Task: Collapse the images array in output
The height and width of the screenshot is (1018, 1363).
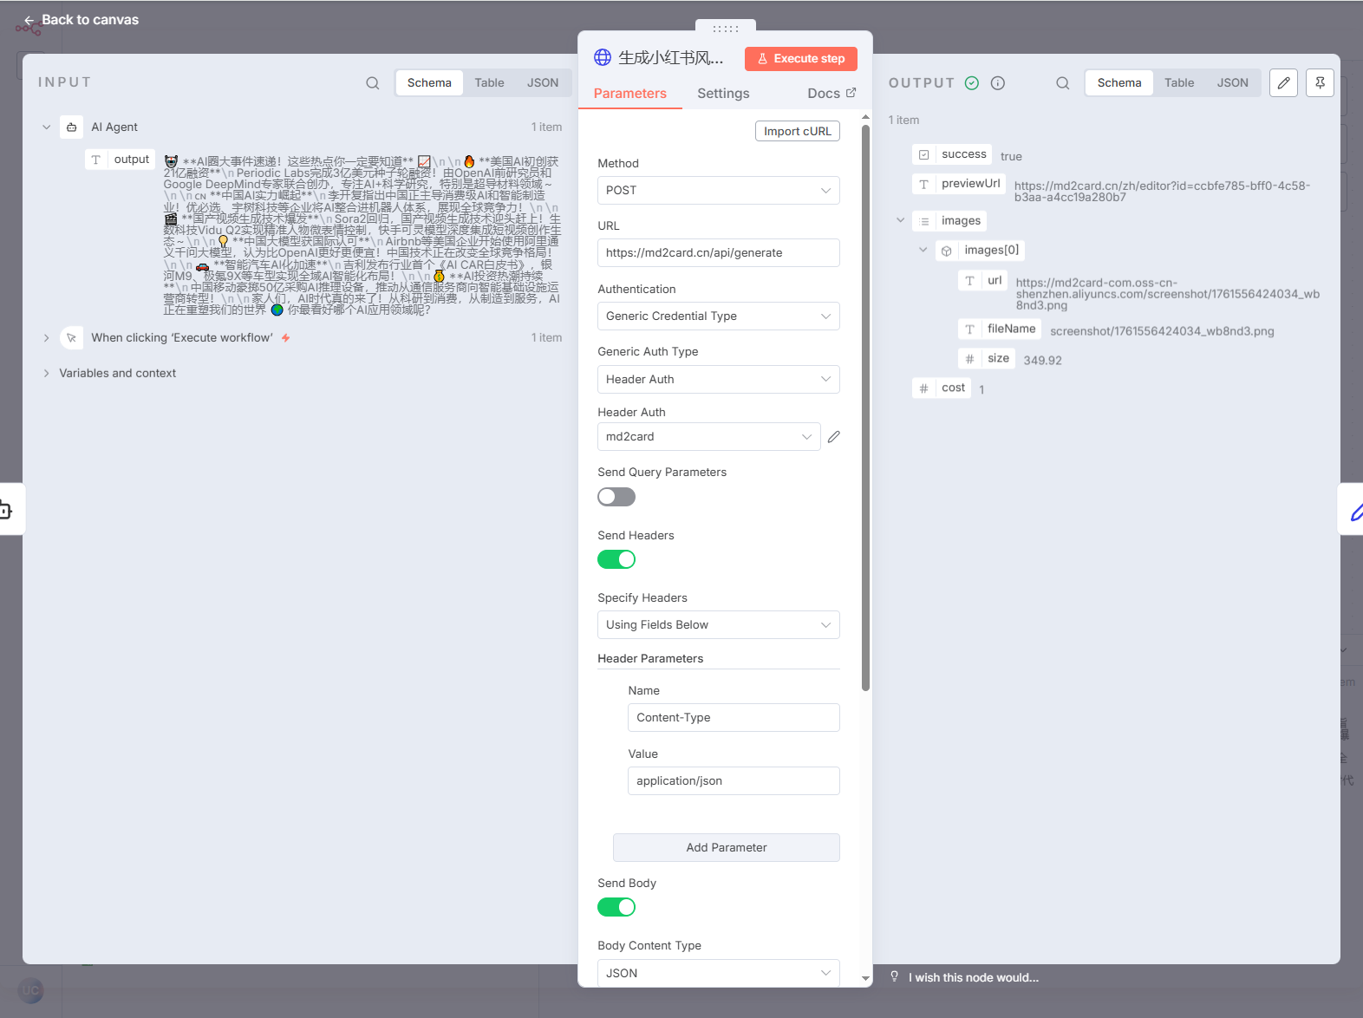Action: (x=900, y=220)
